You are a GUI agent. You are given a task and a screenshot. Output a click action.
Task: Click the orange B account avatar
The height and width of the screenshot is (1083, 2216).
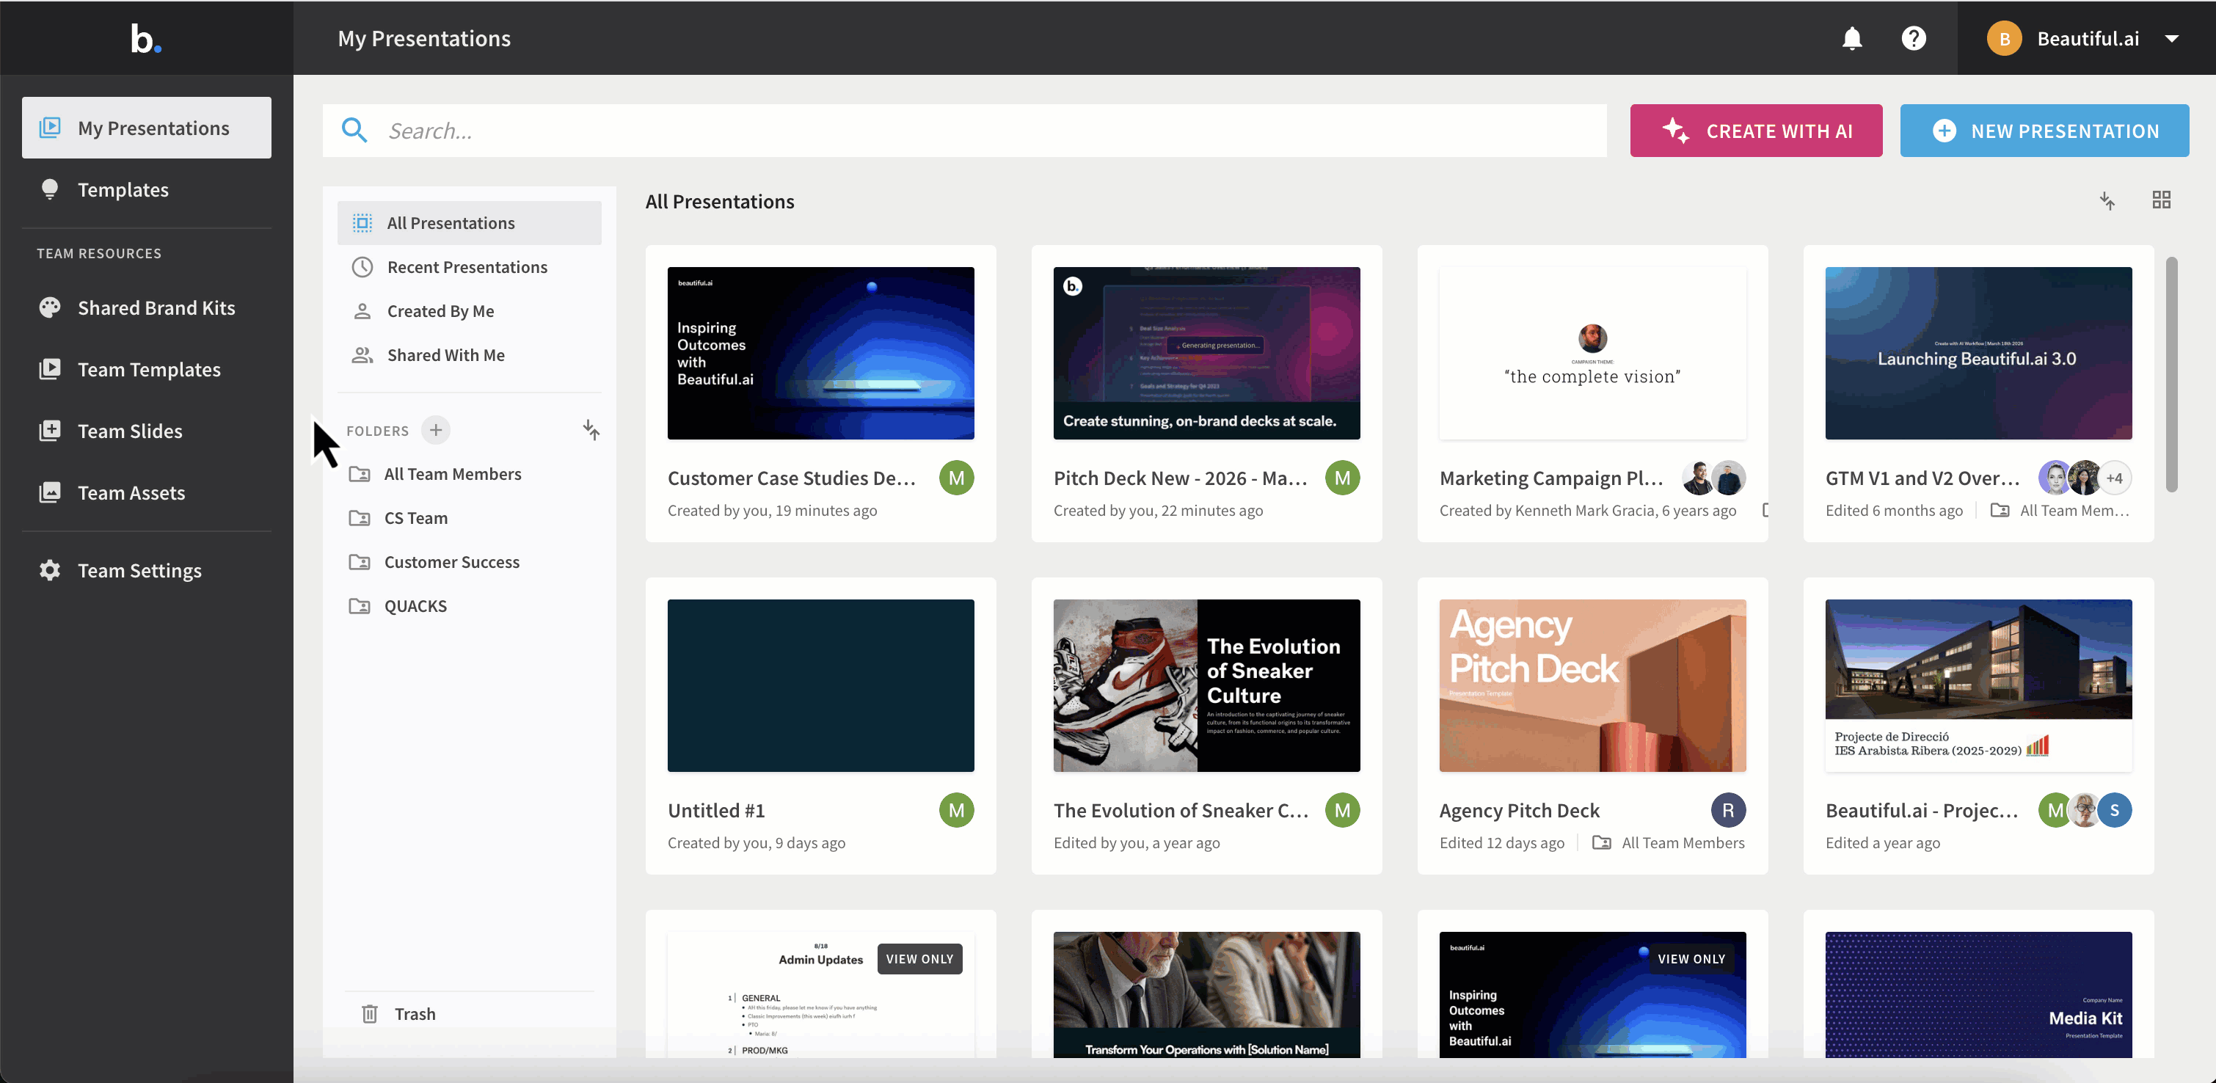coord(2003,39)
